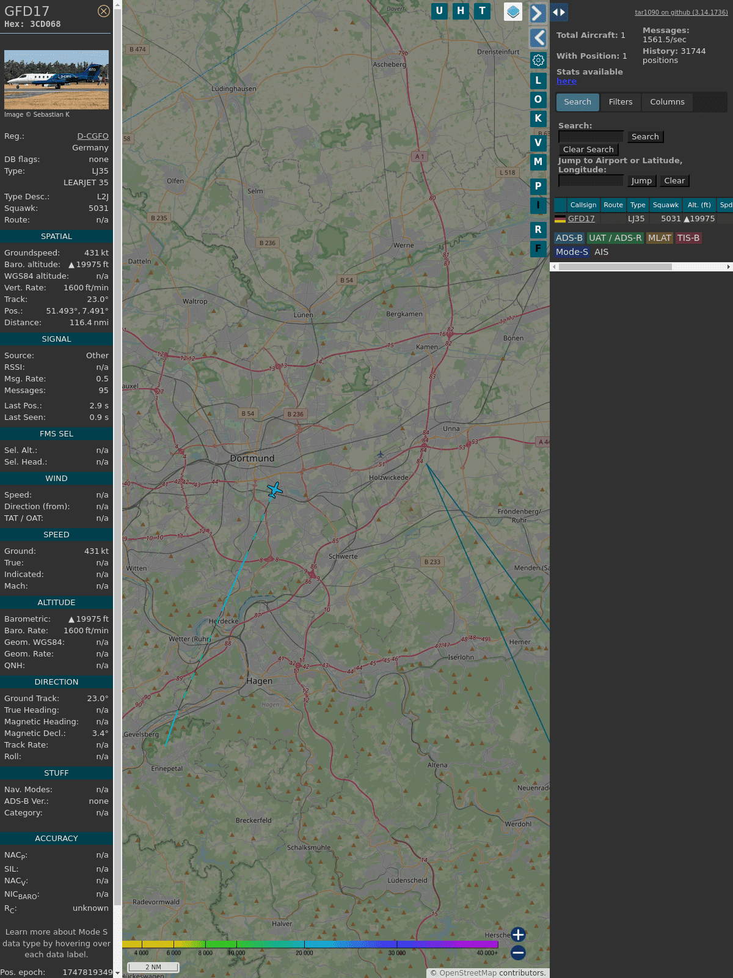Click the German flag in GFD17 row
Viewport: 733px width, 978px height.
click(x=560, y=219)
